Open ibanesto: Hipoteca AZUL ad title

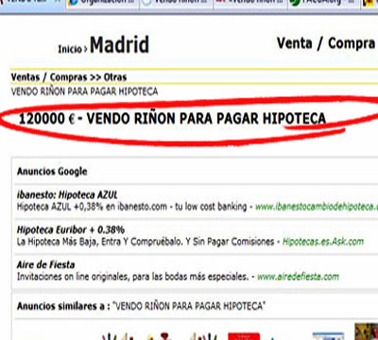tap(67, 195)
